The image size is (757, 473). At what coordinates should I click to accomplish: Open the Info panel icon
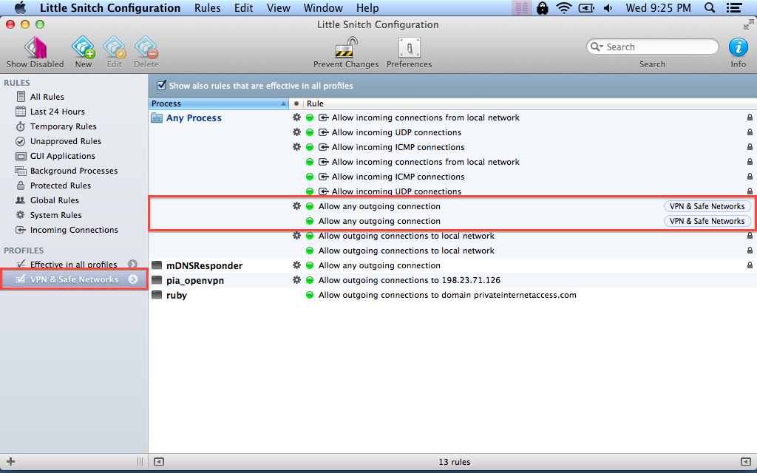coord(738,47)
